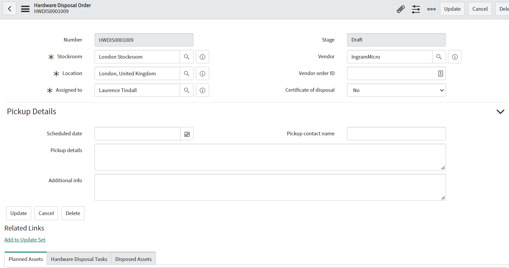Open the Scheduled date calendar picker
509x268 pixels.
click(187, 134)
